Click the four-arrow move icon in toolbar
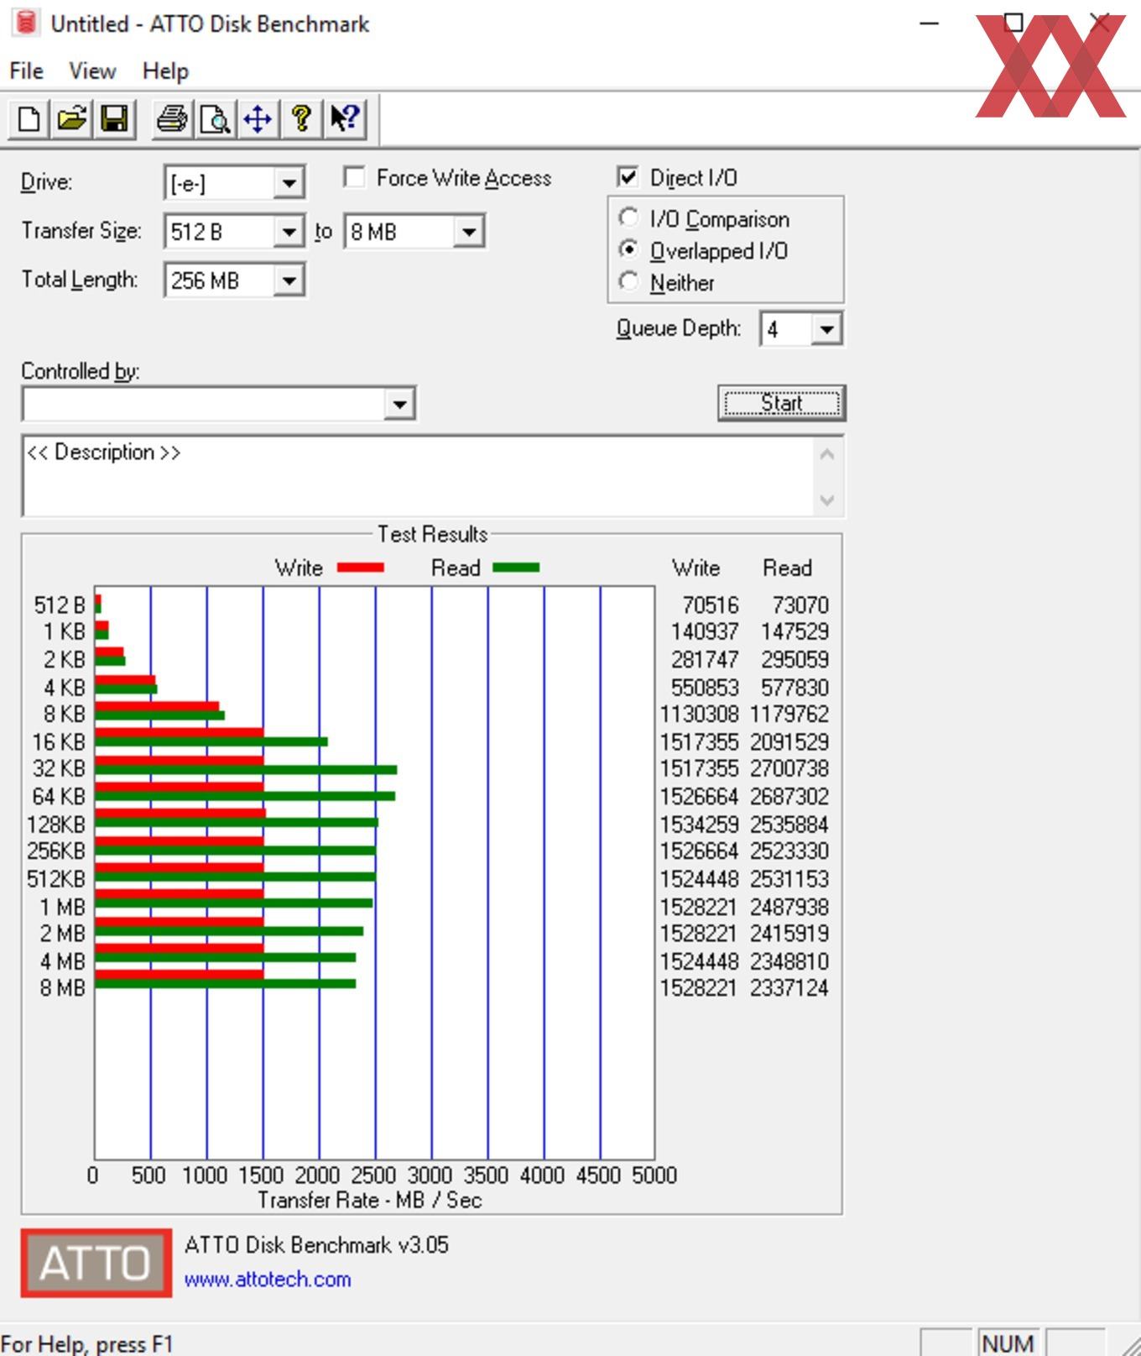 click(x=258, y=119)
